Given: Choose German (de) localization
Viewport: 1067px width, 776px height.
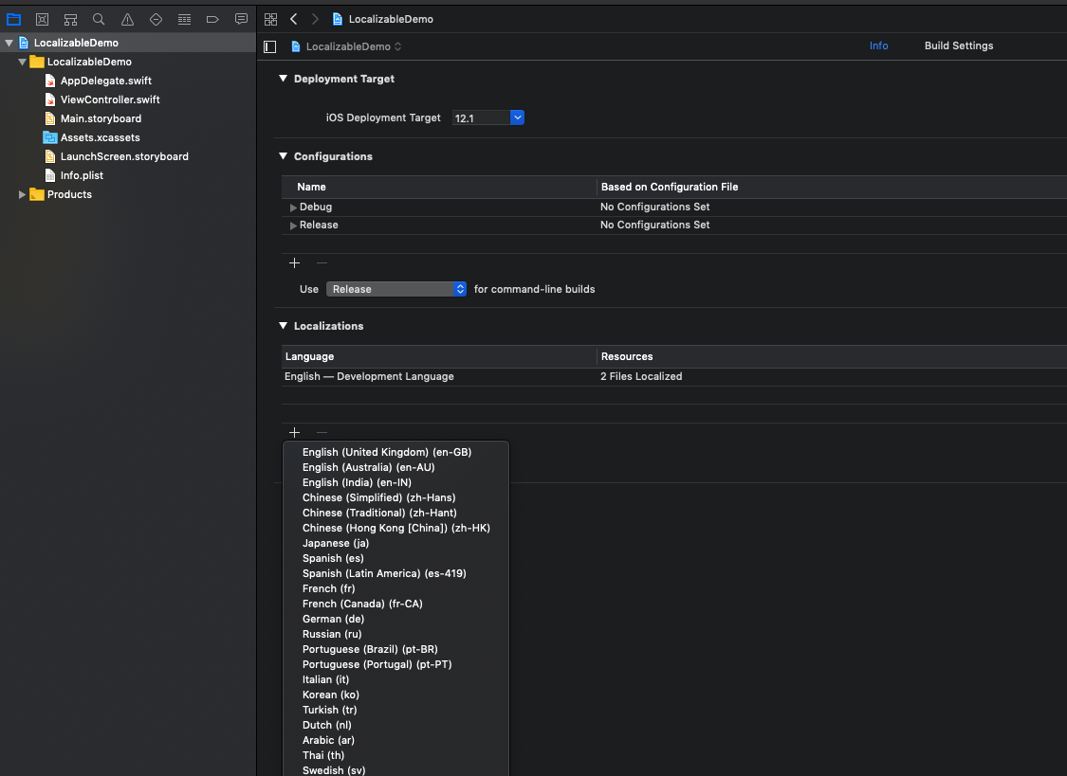Looking at the screenshot, I should point(396,619).
